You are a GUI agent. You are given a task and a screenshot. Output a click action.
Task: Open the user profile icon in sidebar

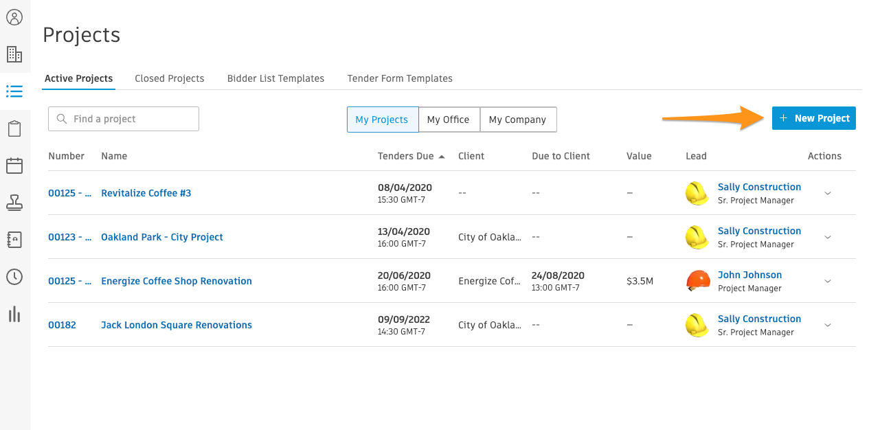tap(15, 17)
